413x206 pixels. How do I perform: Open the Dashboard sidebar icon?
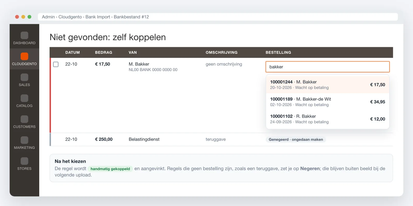pyautogui.click(x=24, y=35)
